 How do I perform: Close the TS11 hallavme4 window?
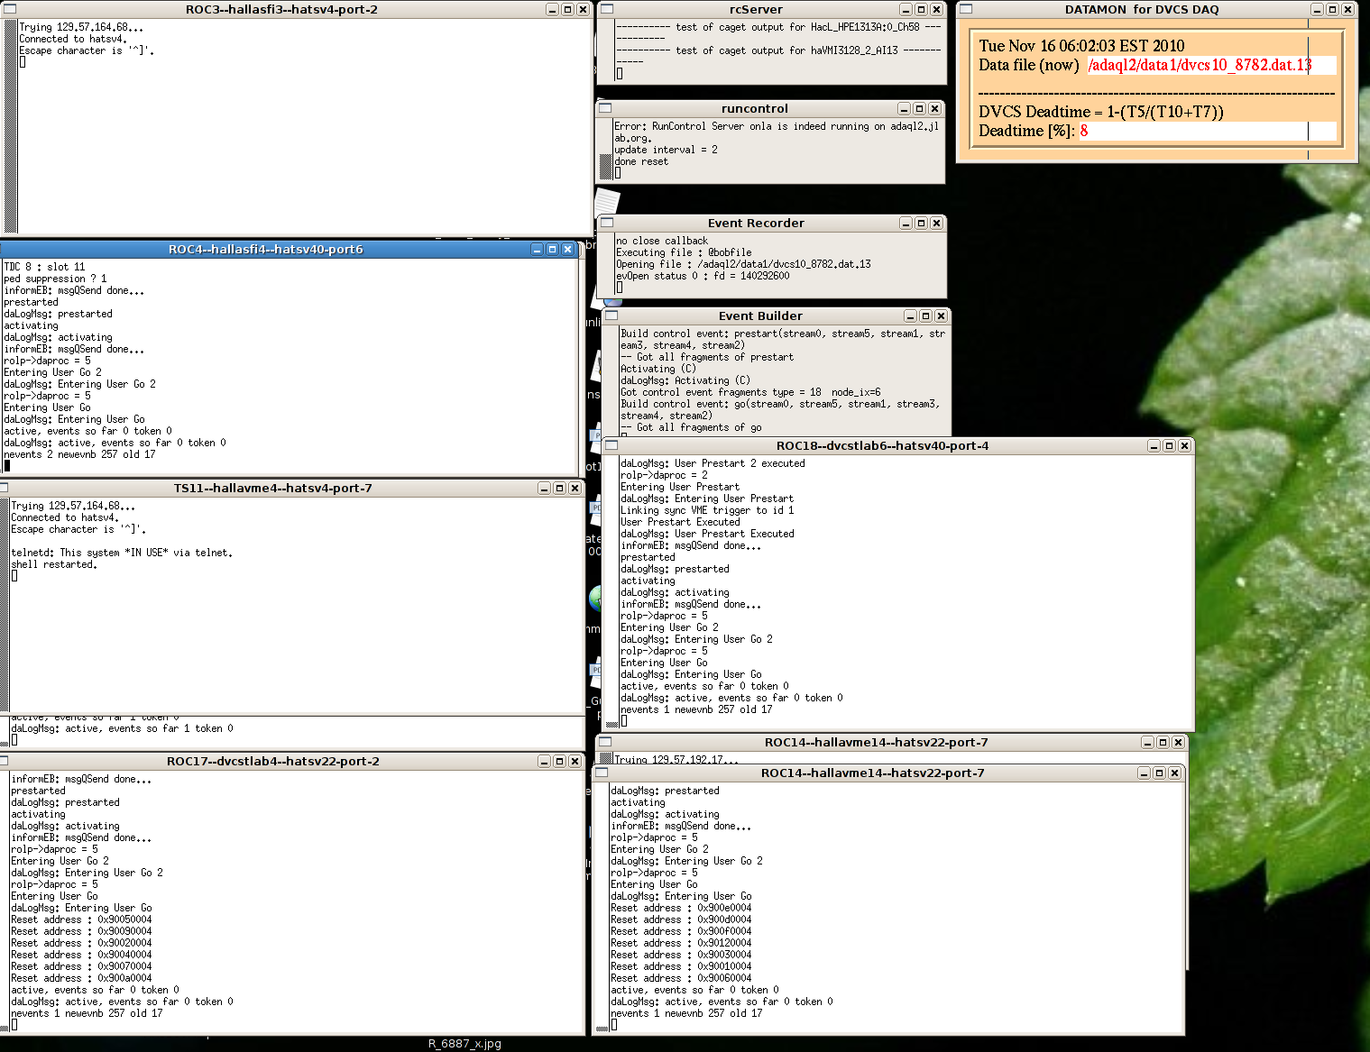575,488
